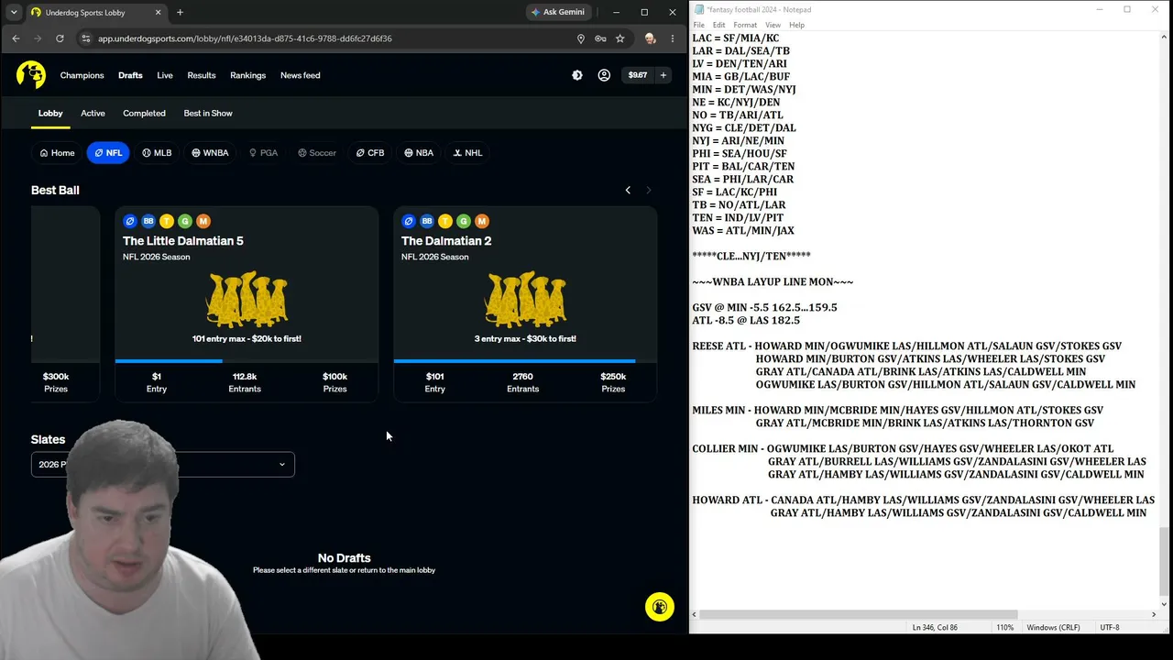Image resolution: width=1173 pixels, height=660 pixels.
Task: Open a new browser tab
Action: [x=180, y=13]
